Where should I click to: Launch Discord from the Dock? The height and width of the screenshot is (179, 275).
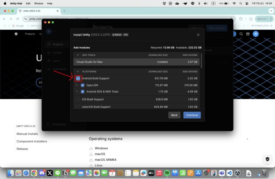coord(42,173)
